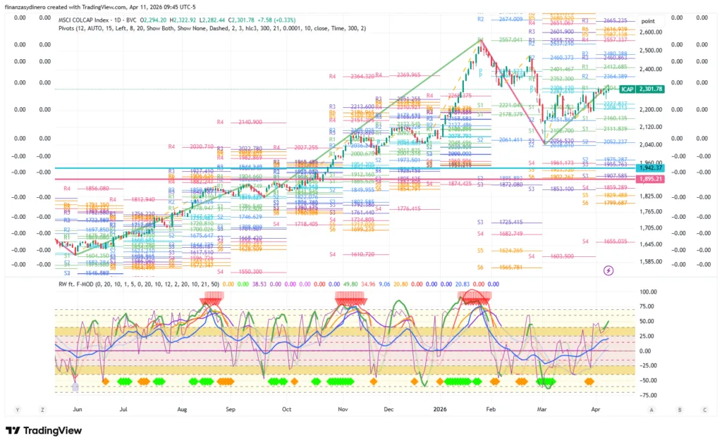The width and height of the screenshot is (722, 445).
Task: Click the Mar label on time axis
Action: point(541,408)
